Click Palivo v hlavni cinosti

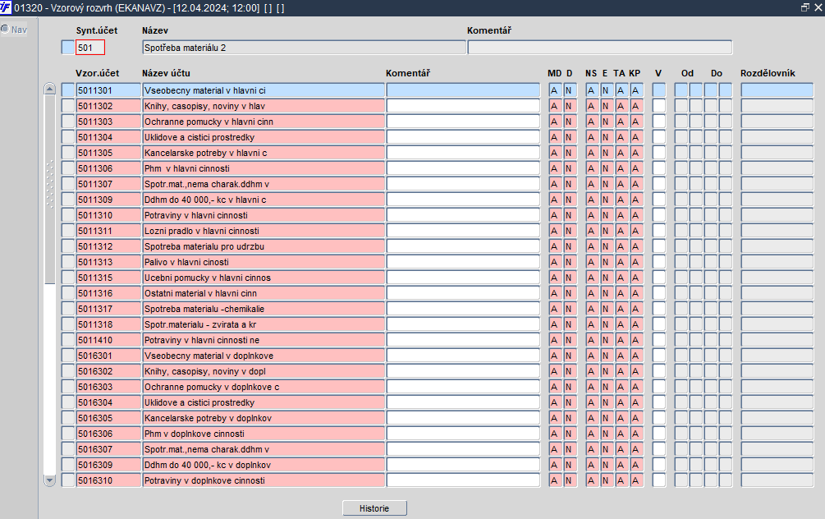[263, 262]
